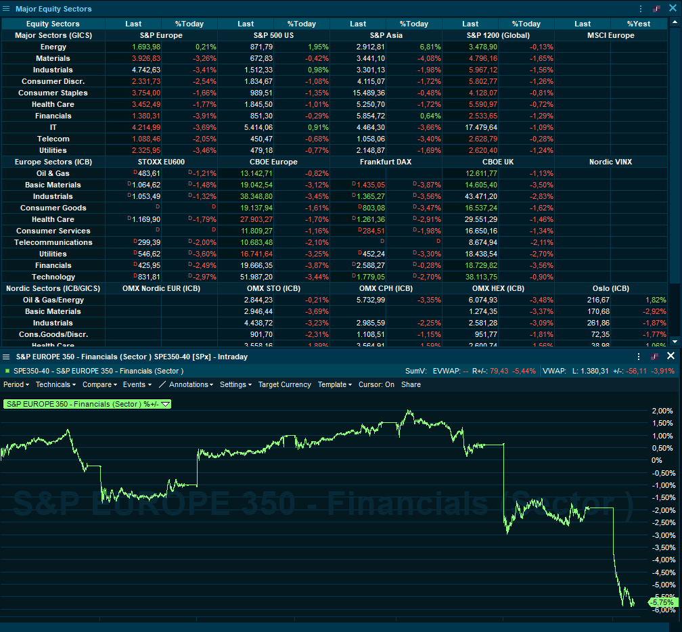
Task: Click Oslo Oil & Gas/Energy change 1,82%
Action: point(656,300)
